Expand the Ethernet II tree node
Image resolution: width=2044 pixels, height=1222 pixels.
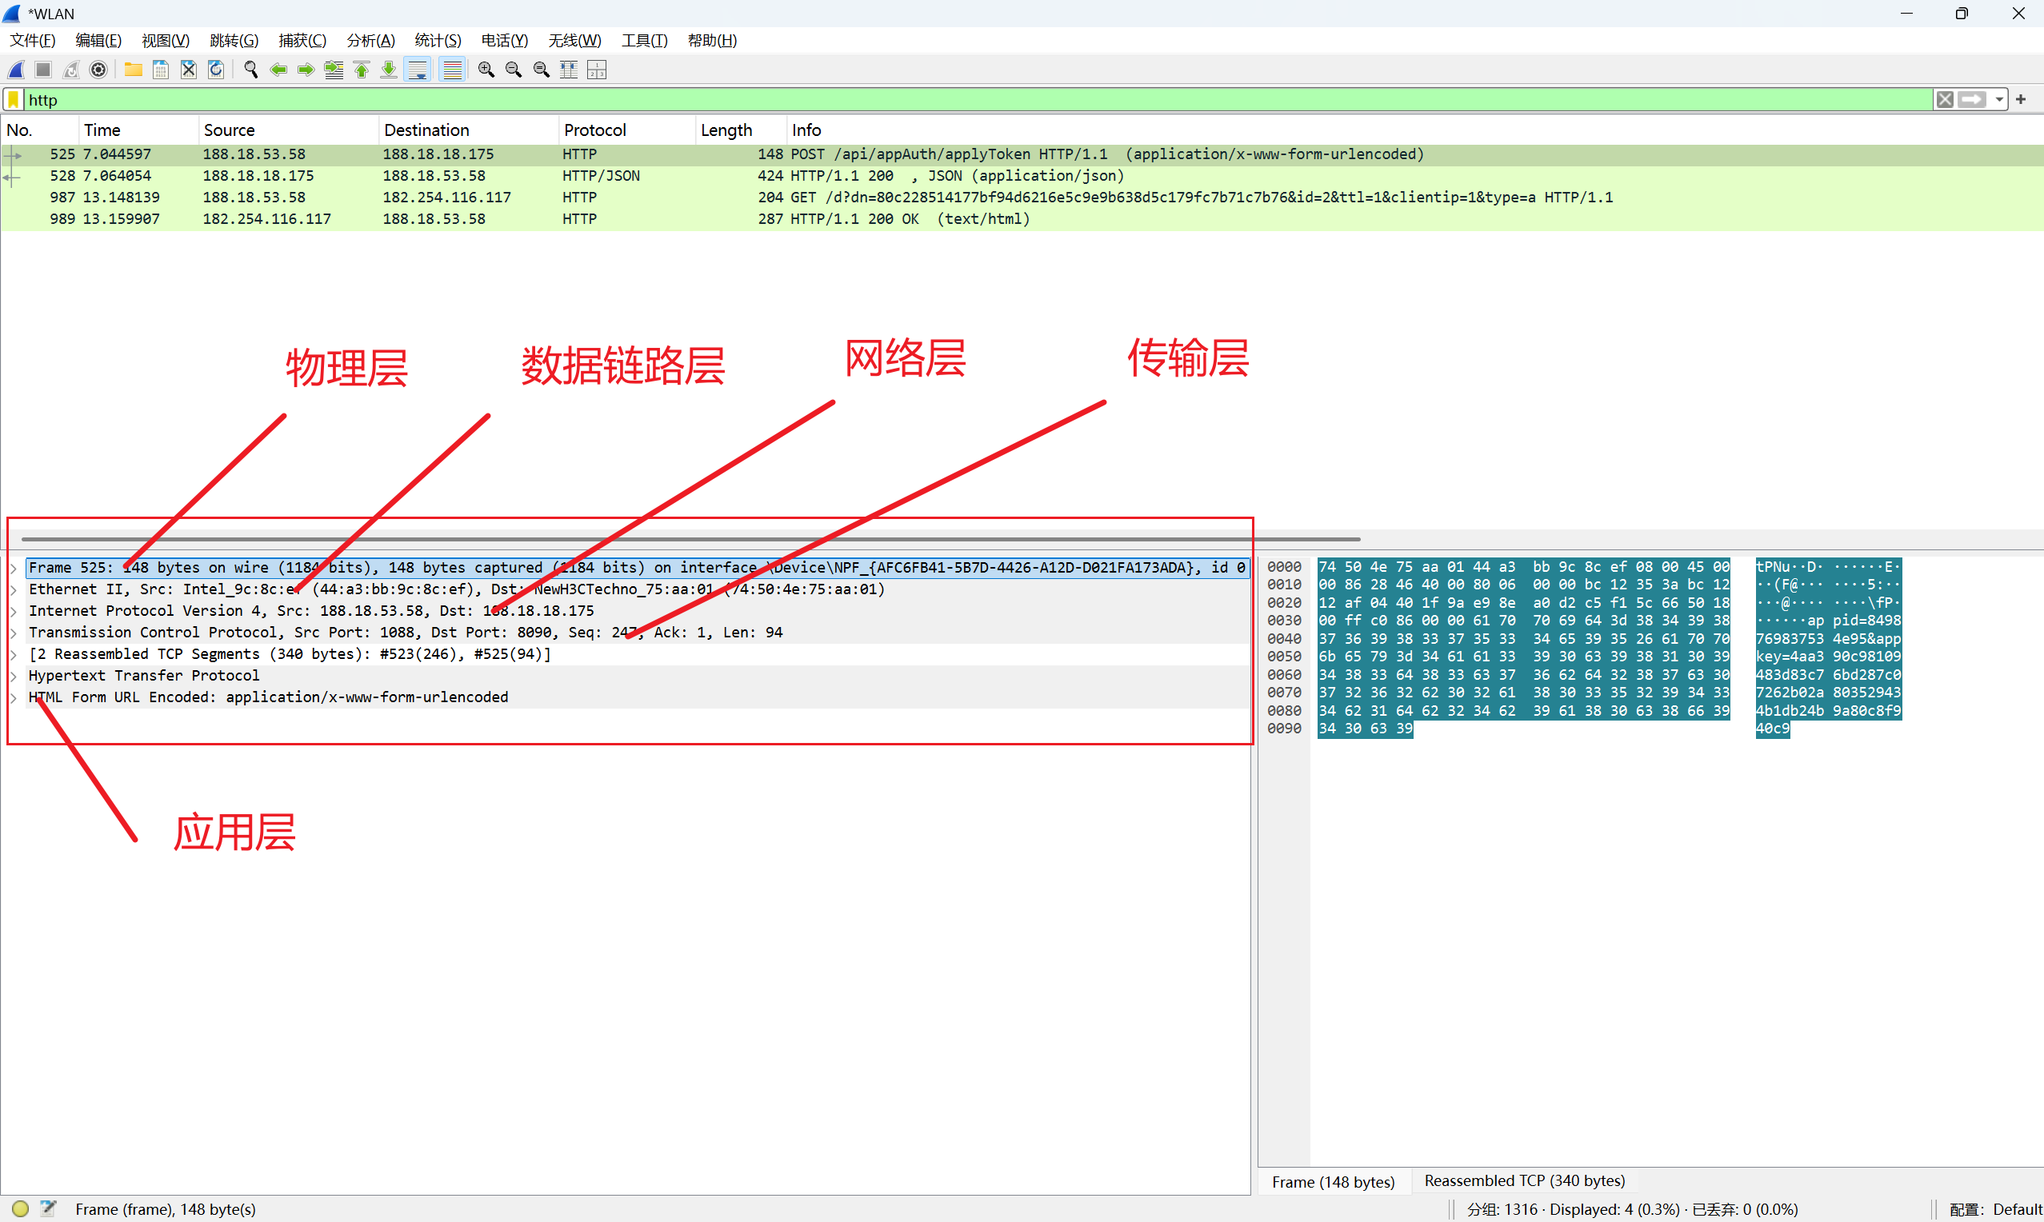click(x=13, y=589)
